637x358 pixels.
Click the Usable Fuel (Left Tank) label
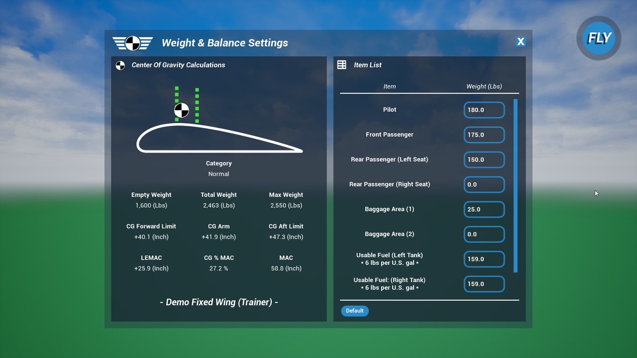coord(390,259)
